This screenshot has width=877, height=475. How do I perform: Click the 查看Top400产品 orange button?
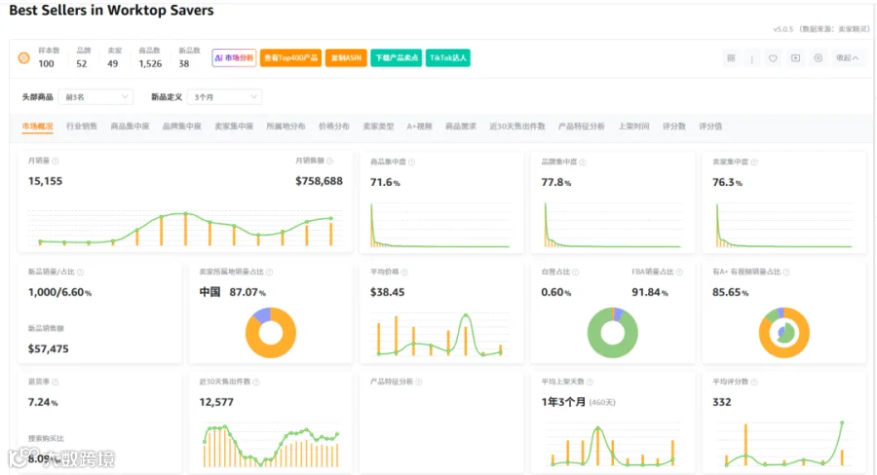pyautogui.click(x=290, y=57)
